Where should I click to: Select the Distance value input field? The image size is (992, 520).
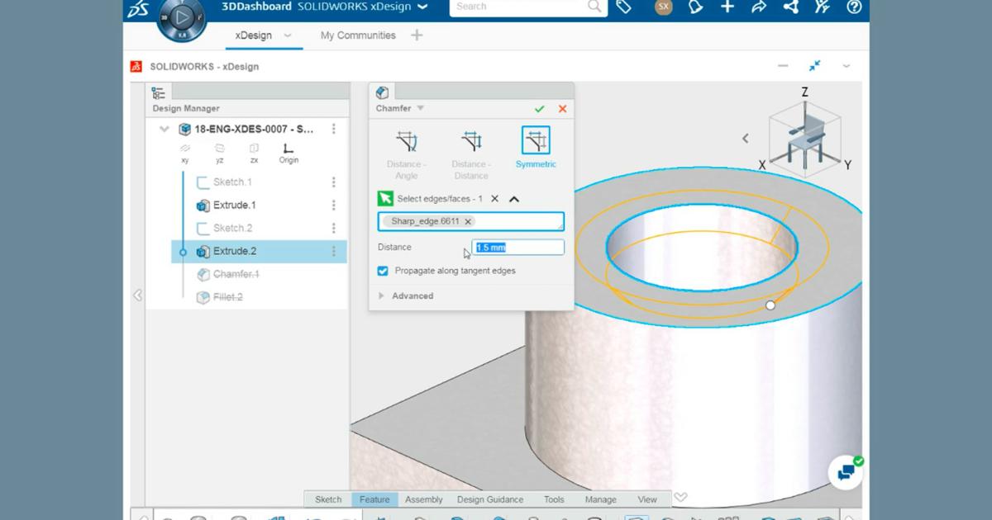[517, 247]
